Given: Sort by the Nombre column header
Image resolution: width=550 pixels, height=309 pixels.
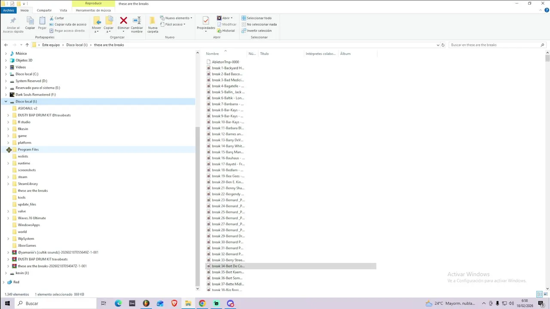Looking at the screenshot, I should pyautogui.click(x=226, y=54).
